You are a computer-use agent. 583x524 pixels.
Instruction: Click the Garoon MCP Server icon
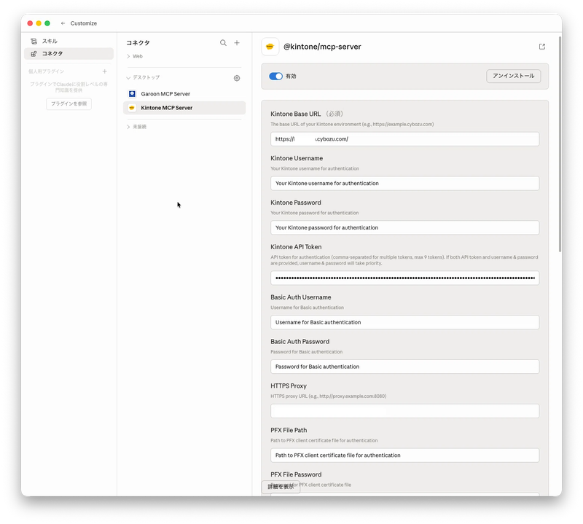pos(132,94)
